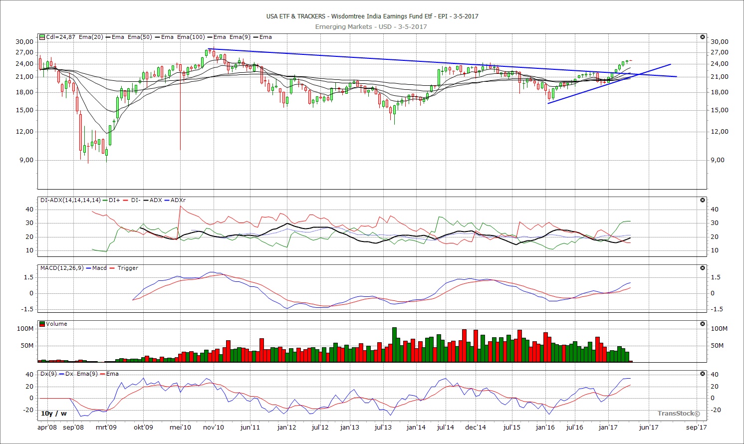The image size is (744, 444).
Task: Click the 100M label on right volume axis
Action: [x=719, y=329]
